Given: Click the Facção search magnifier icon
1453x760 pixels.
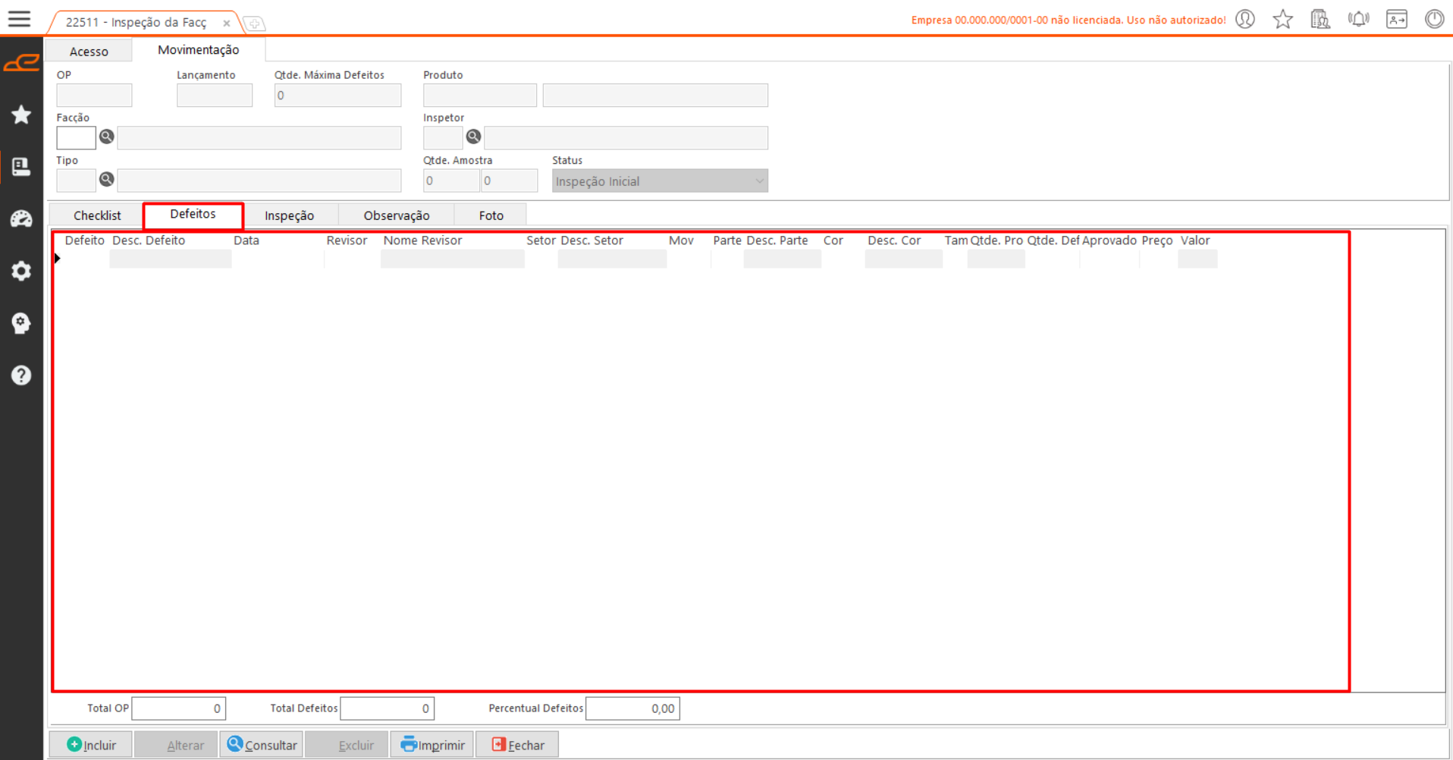Looking at the screenshot, I should pos(107,137).
